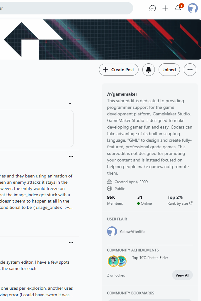Open the community three-dot options menu
This screenshot has width=201, height=301.
pos(190,70)
